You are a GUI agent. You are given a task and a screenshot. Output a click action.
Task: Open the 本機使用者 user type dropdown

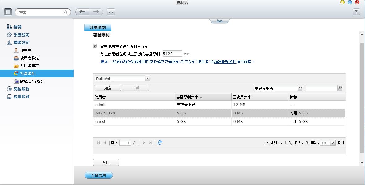coord(300,88)
